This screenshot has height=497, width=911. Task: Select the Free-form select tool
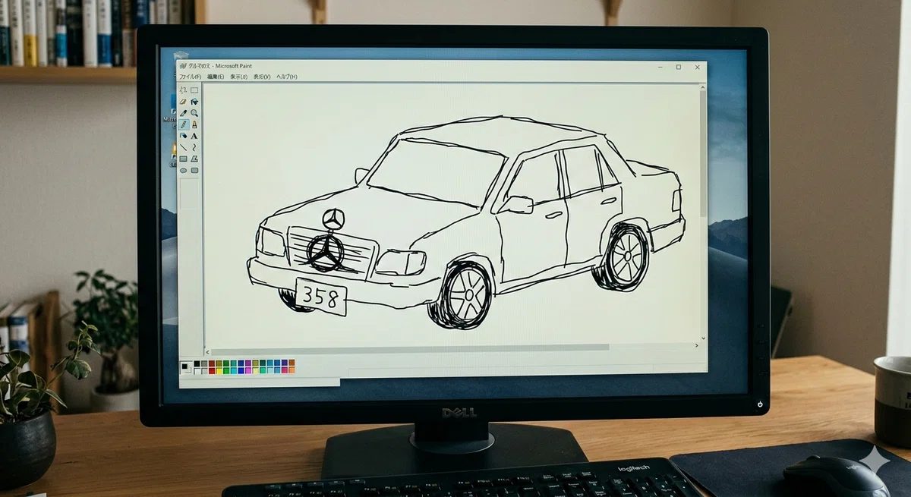[183, 90]
